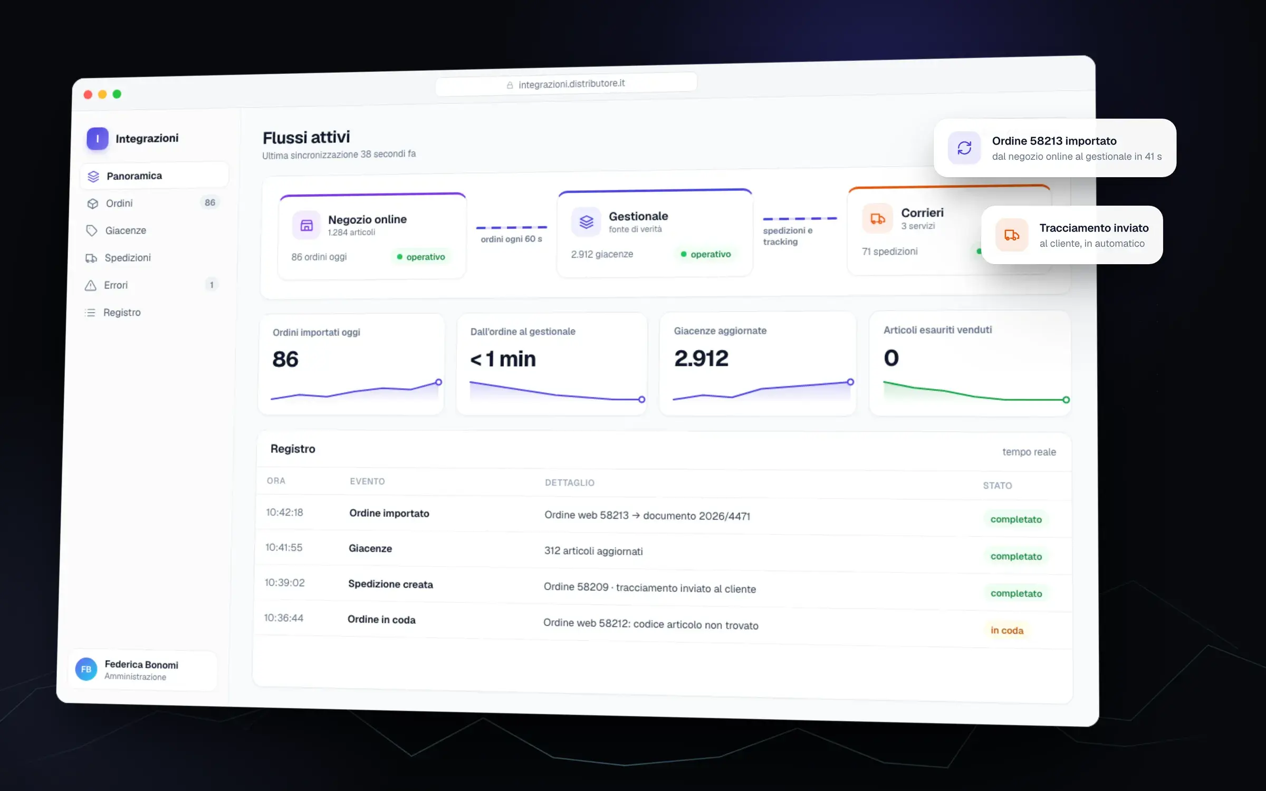Click the Corrieri truck icon
The width and height of the screenshot is (1266, 791).
point(878,218)
